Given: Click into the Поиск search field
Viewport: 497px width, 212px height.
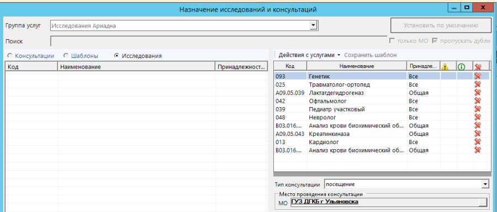Looking at the screenshot, I should coord(218,41).
